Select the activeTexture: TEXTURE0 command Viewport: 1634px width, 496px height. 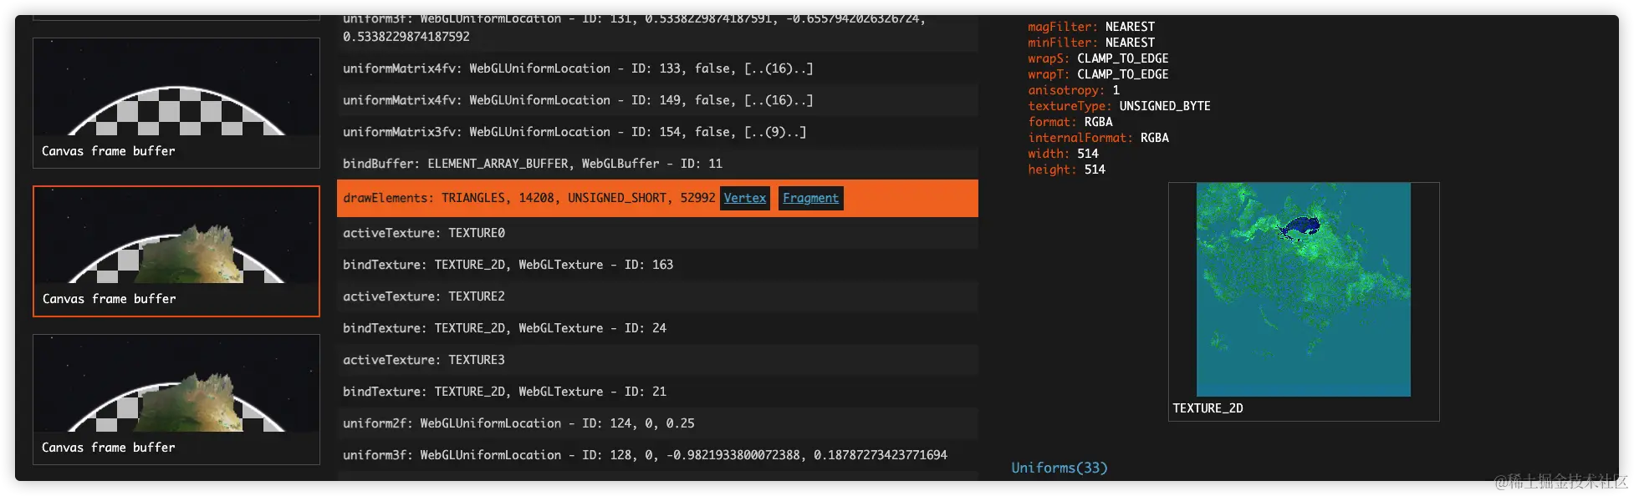click(x=657, y=233)
